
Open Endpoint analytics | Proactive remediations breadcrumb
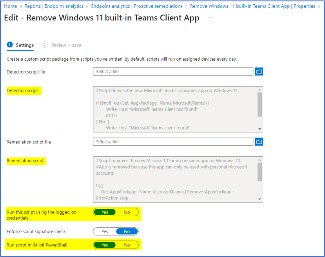tap(137, 6)
